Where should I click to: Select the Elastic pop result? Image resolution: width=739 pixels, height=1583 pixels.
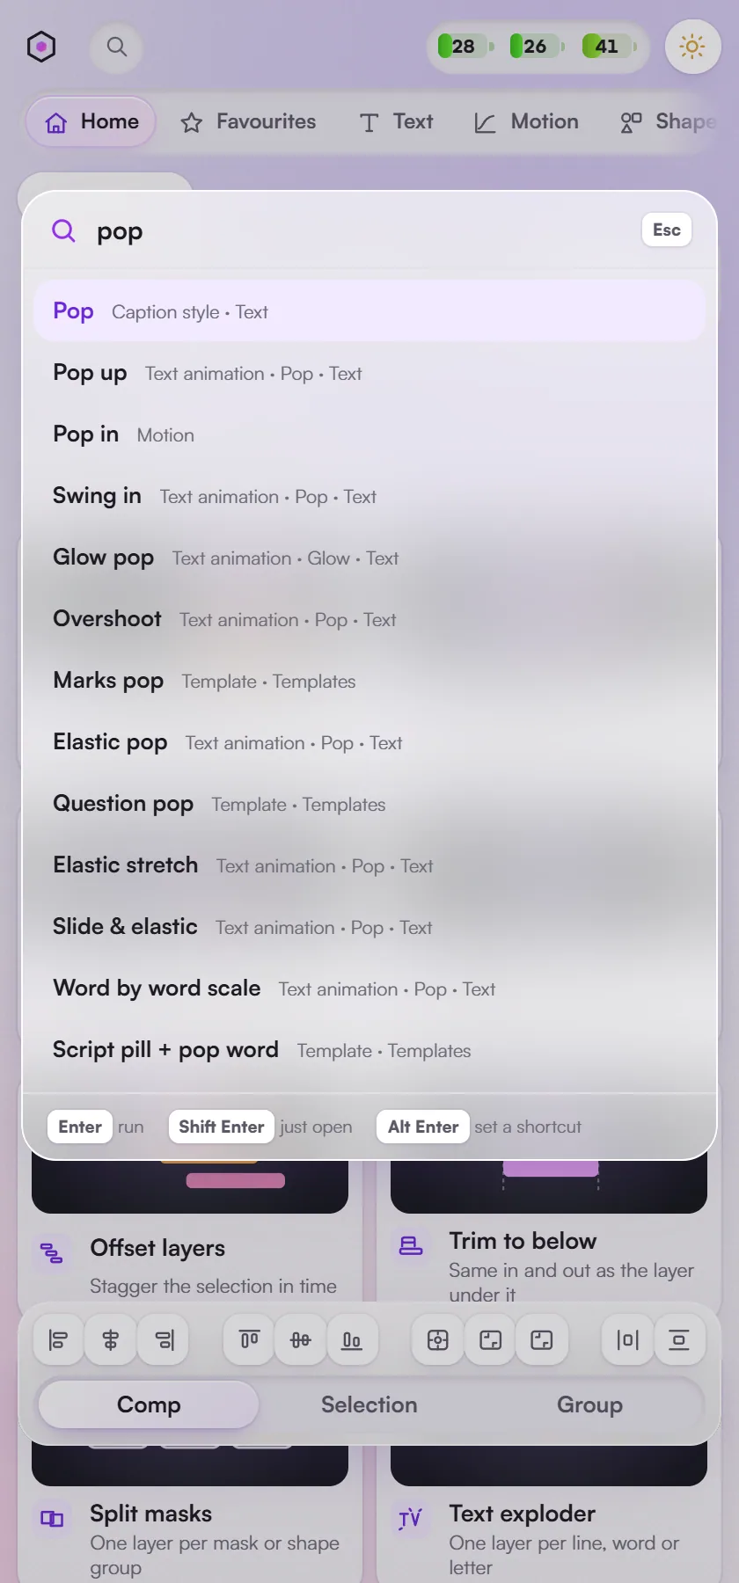(369, 742)
